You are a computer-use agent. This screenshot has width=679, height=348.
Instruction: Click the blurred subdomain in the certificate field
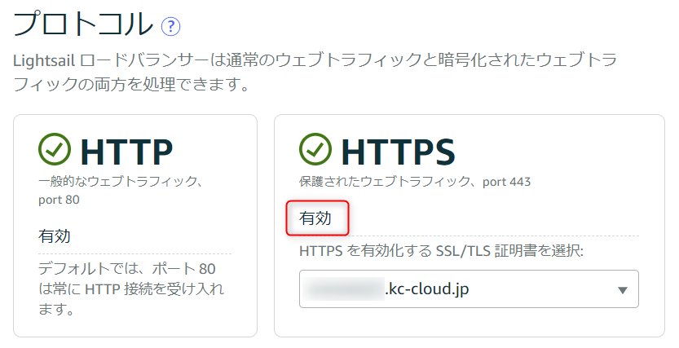[343, 289]
